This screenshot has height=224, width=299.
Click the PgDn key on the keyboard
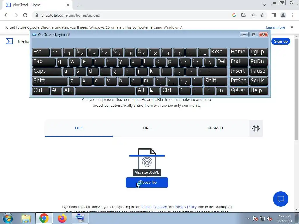(x=259, y=62)
